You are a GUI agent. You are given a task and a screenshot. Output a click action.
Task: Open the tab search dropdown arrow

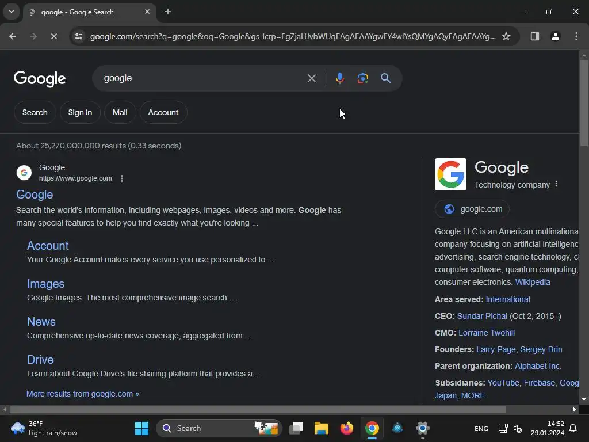tap(12, 12)
